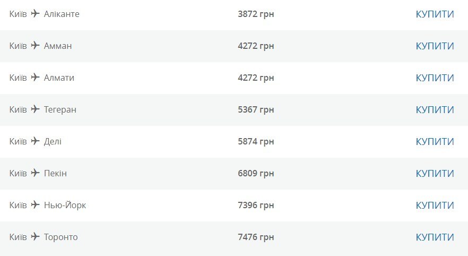Buy the Київ to Аліканте ticket
The width and height of the screenshot is (468, 256).
[x=435, y=14]
